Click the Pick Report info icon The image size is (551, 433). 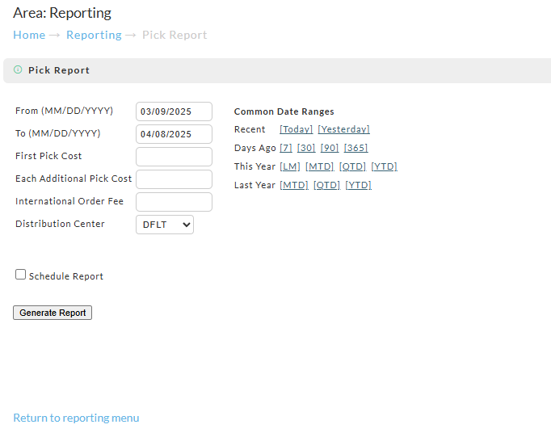pyautogui.click(x=18, y=69)
